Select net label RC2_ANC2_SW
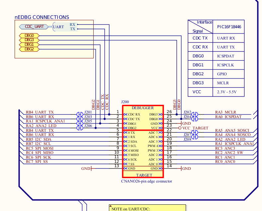The width and height of the screenshot is (262, 211). pos(229,153)
